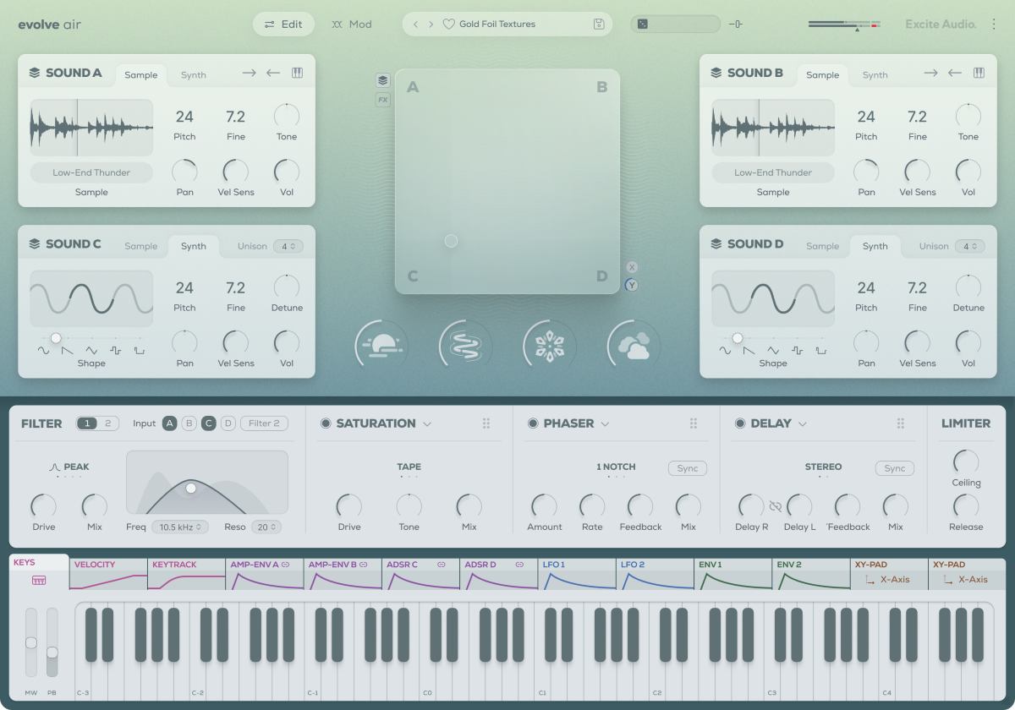
Task: Open the Sound C Unison voice count selector
Action: (288, 246)
